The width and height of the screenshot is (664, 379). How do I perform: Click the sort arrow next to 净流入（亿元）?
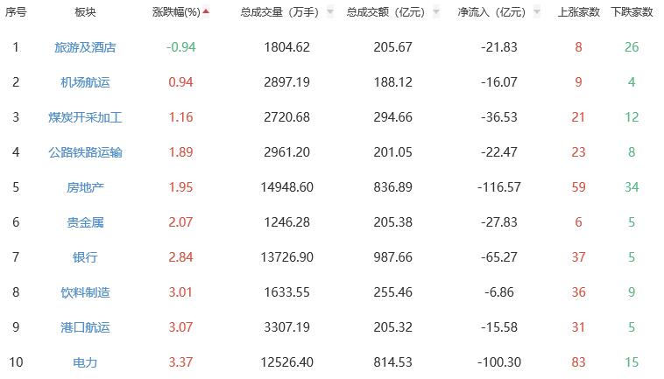pos(536,12)
